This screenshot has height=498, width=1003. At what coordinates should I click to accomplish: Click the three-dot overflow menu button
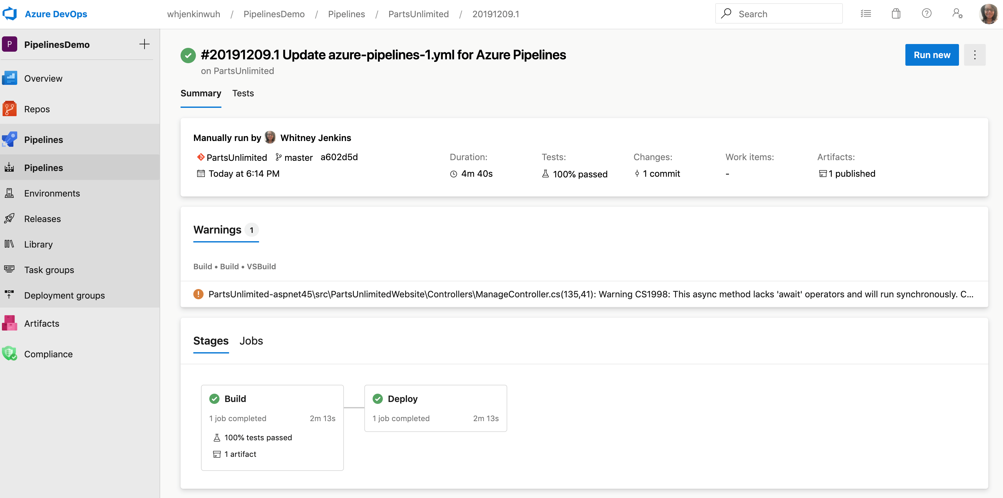(975, 55)
